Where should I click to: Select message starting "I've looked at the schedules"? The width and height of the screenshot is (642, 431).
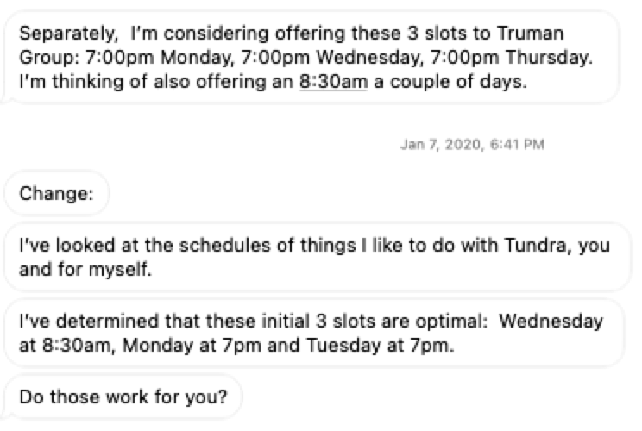coord(313,256)
